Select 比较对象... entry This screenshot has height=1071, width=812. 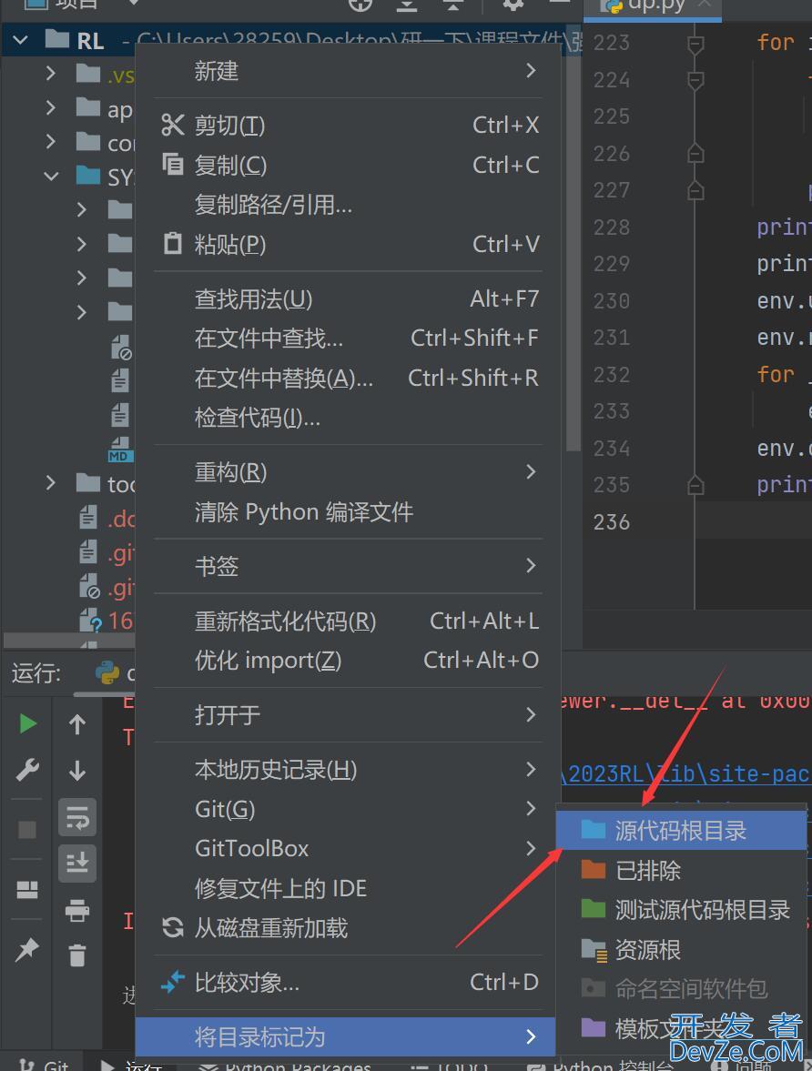pyautogui.click(x=349, y=983)
